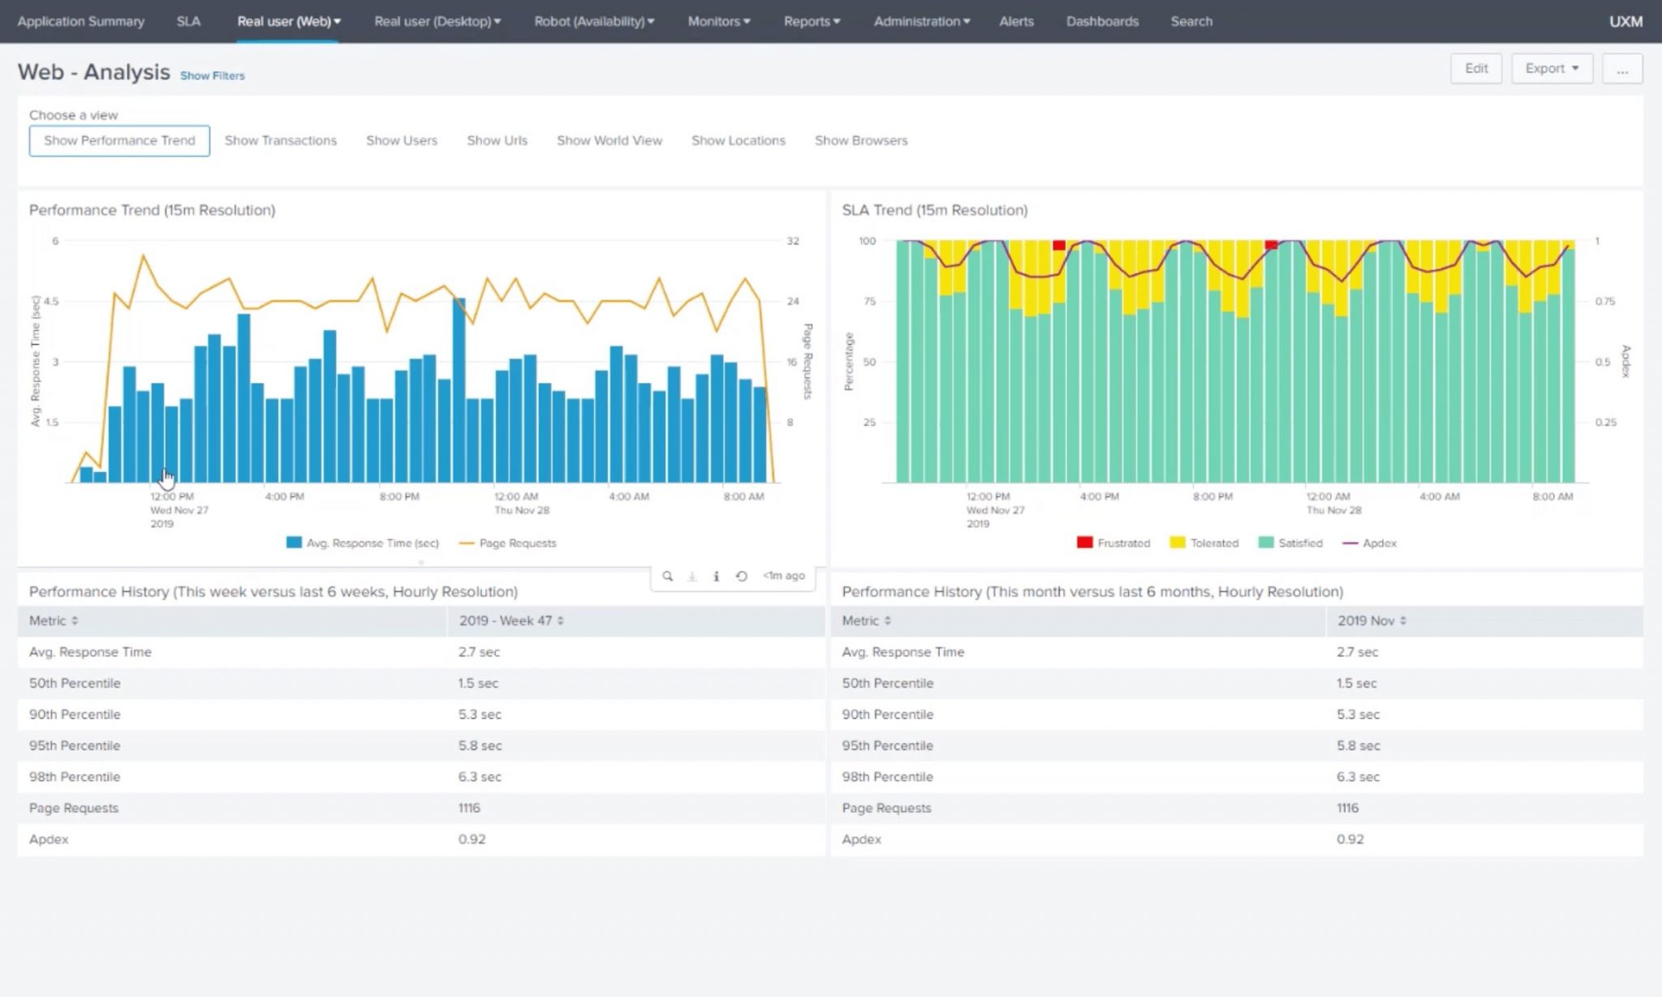
Task: Click the search icon in toolbar
Action: 669,576
